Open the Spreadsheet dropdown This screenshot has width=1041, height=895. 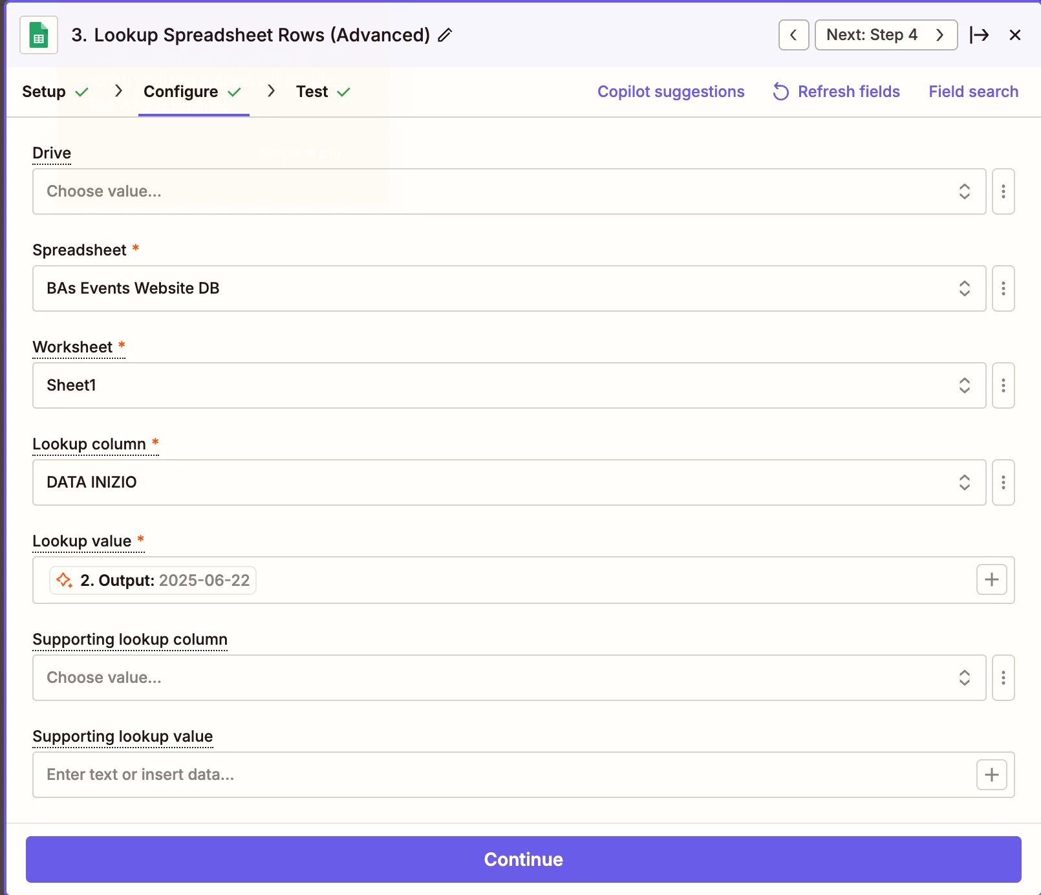coord(509,288)
